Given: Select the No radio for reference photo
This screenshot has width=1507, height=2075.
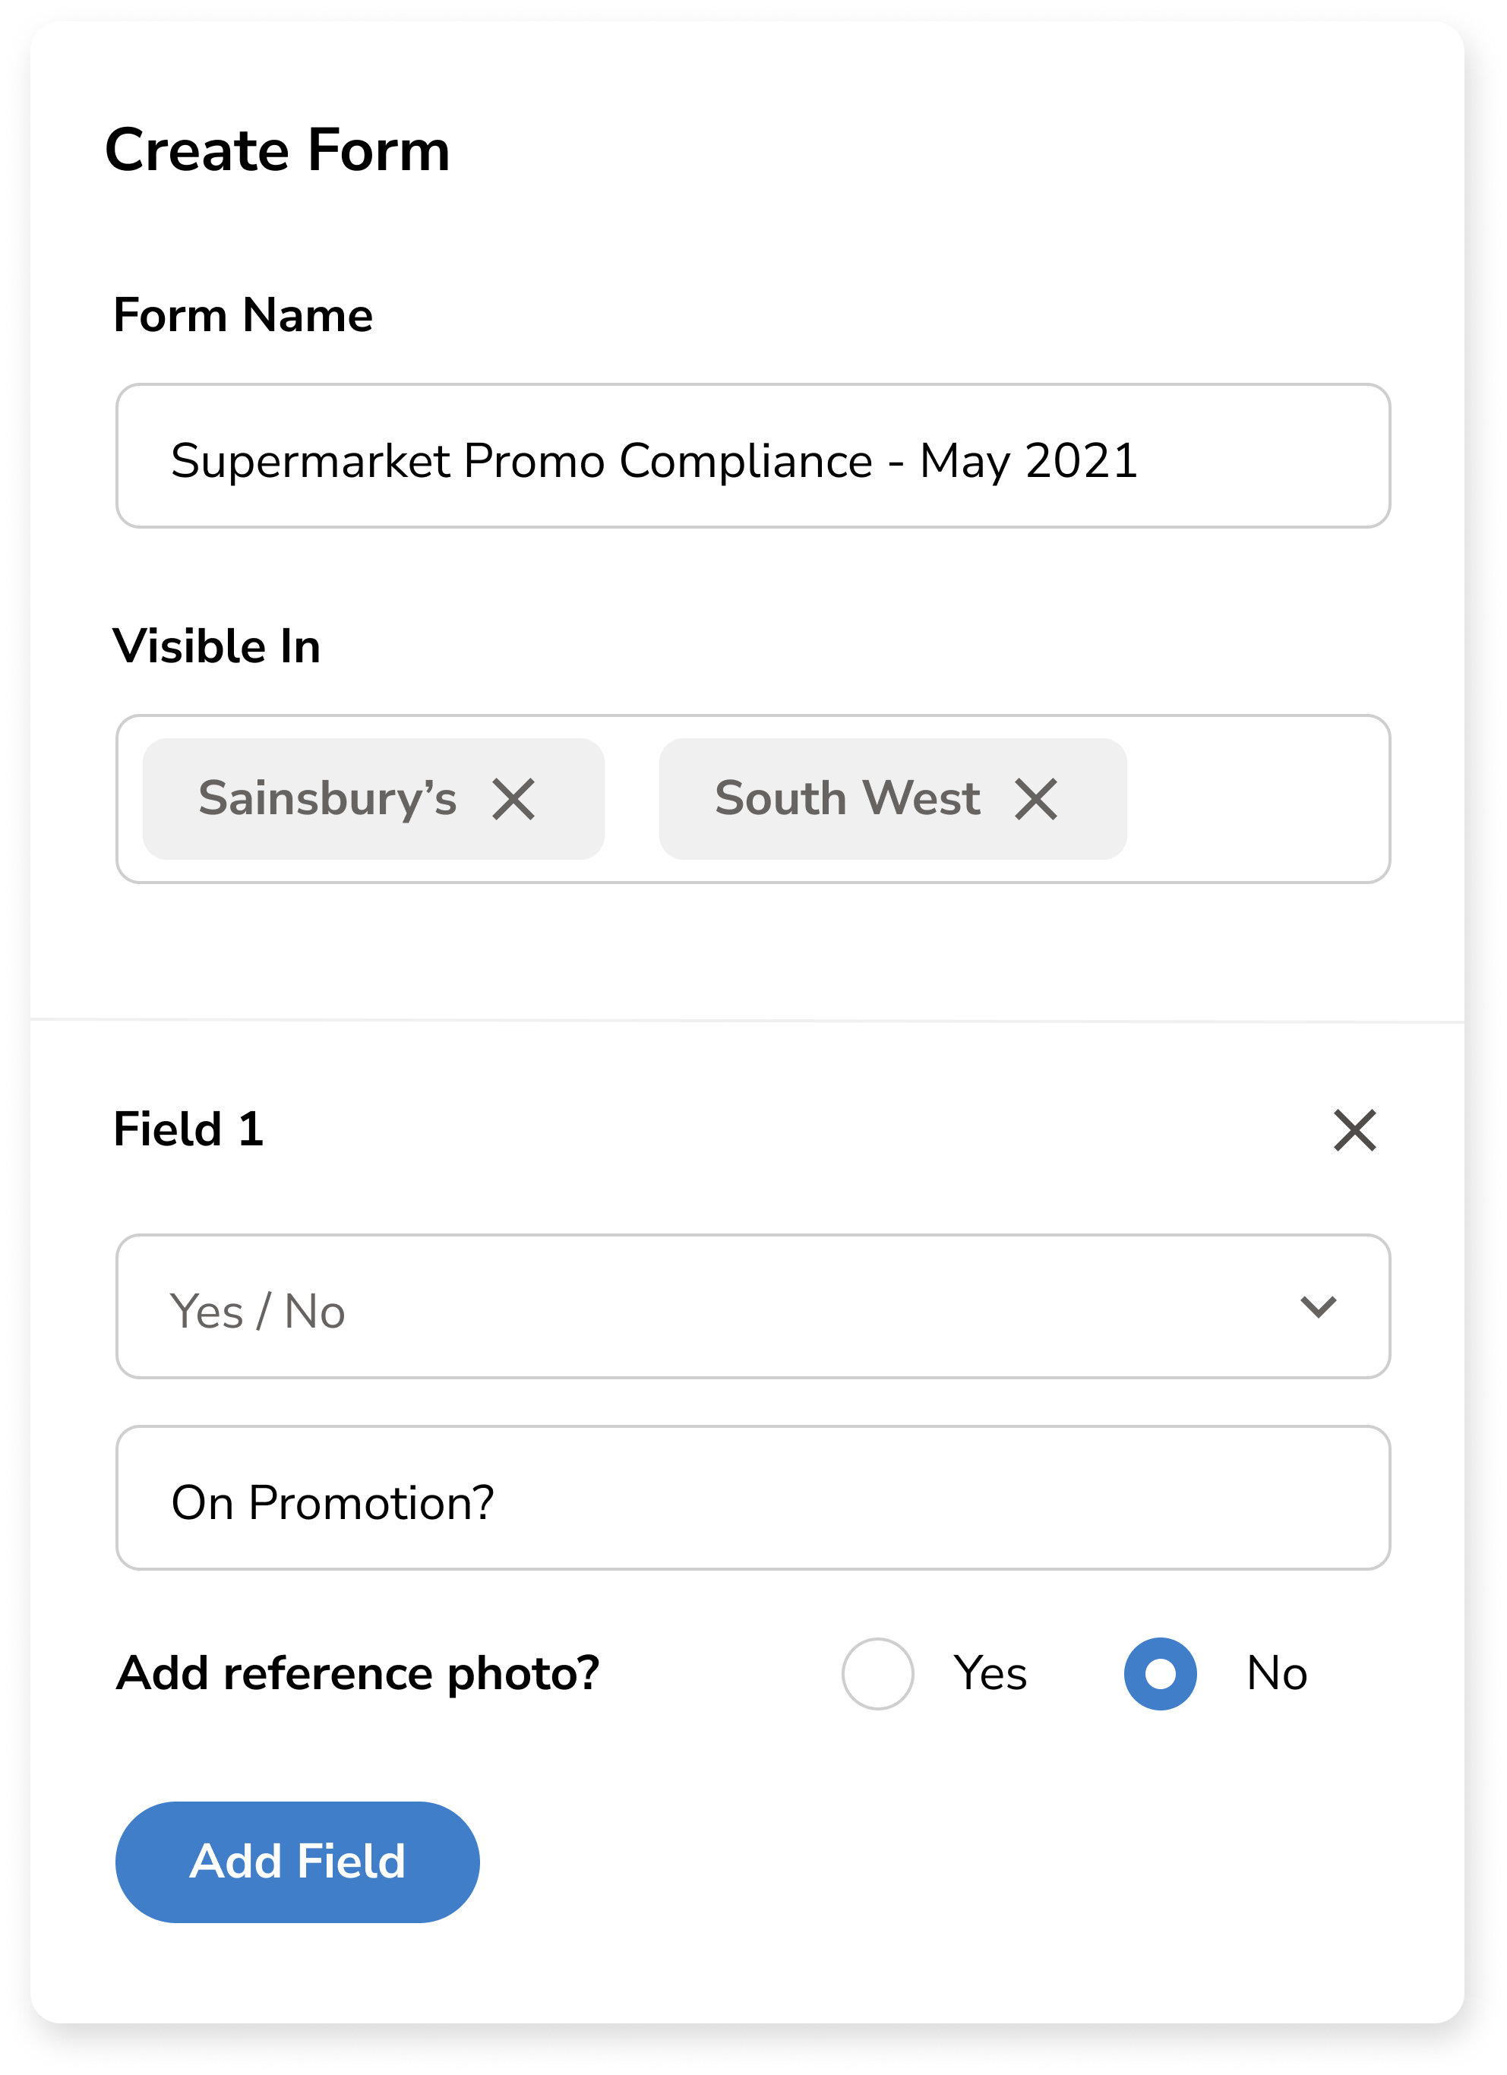Looking at the screenshot, I should [1160, 1673].
